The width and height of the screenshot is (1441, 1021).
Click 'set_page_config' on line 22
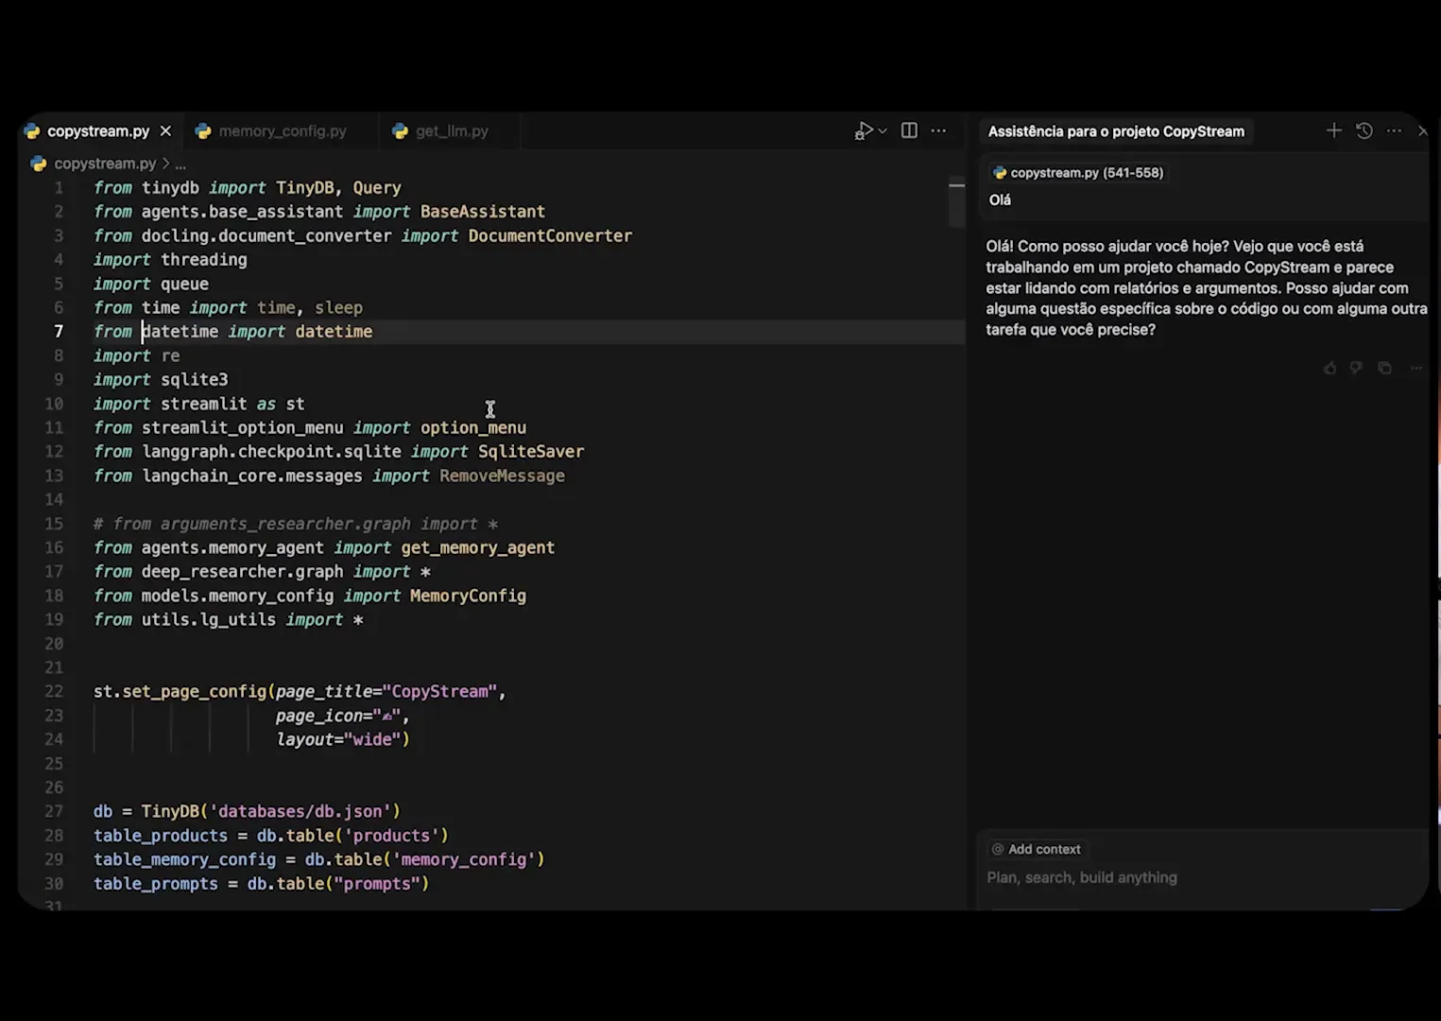[195, 692]
